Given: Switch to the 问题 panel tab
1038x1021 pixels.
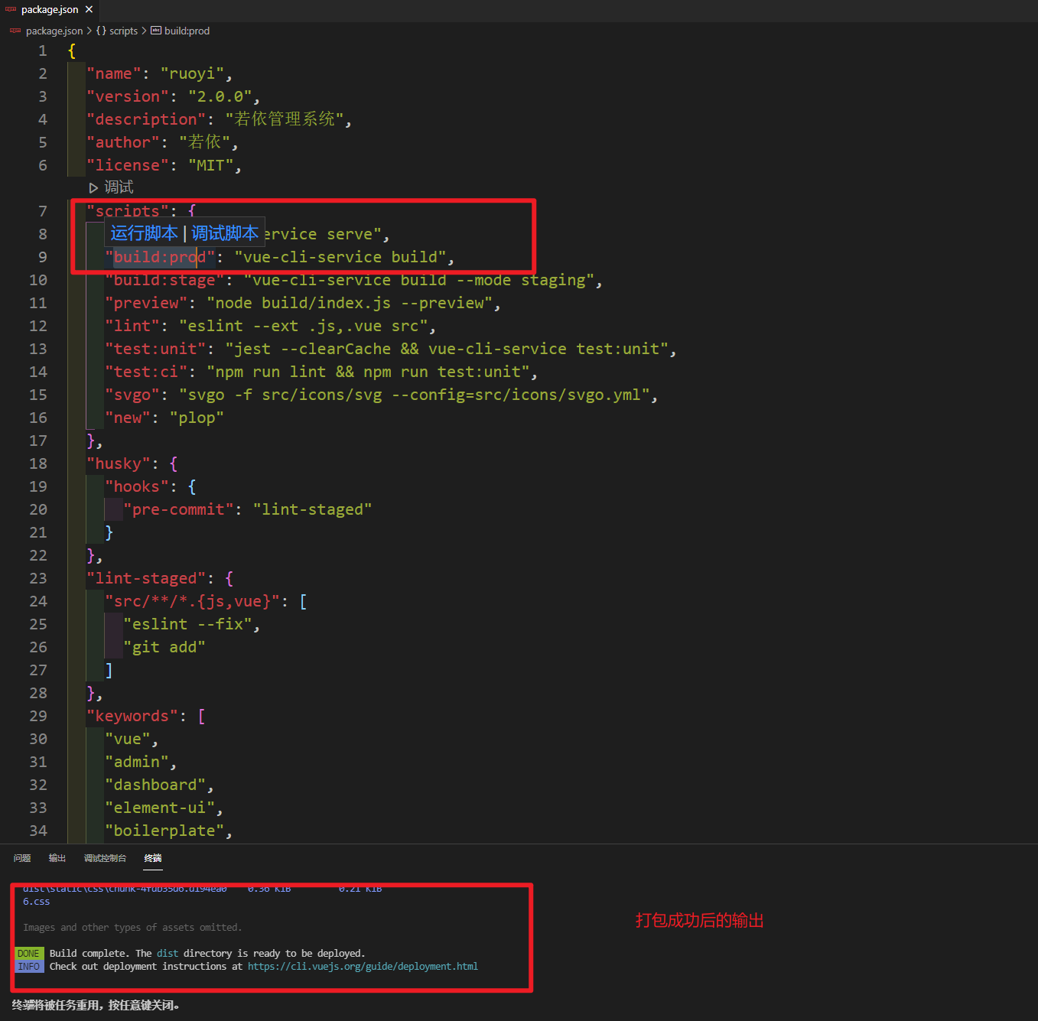Looking at the screenshot, I should coord(22,858).
